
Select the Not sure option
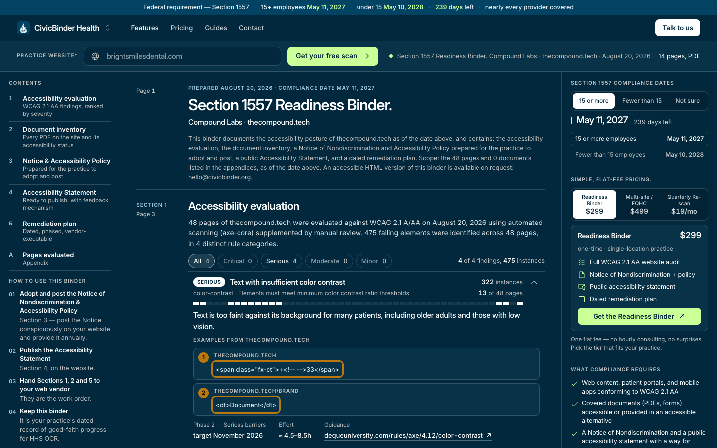tap(687, 101)
